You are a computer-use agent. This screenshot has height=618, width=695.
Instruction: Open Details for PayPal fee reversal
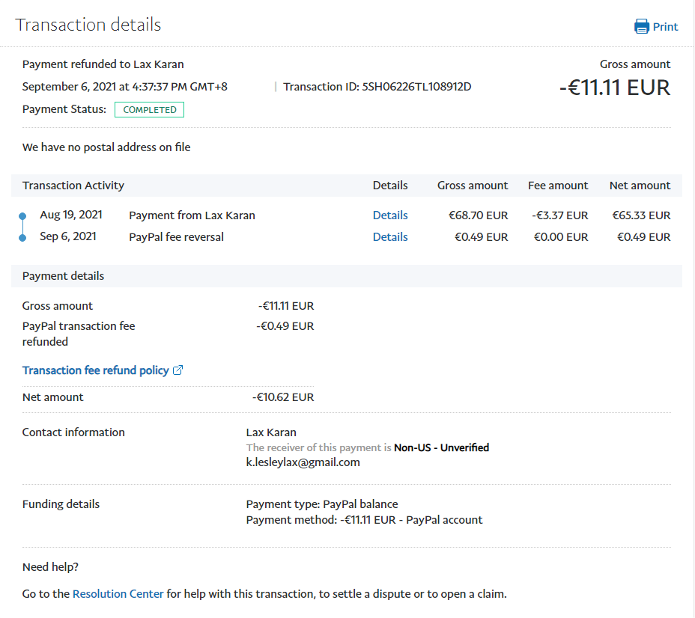[390, 237]
